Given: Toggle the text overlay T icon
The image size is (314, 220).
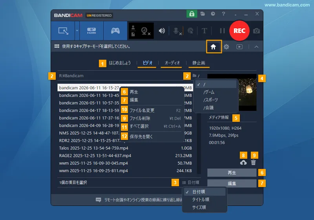Looking at the screenshot, I should 204,31.
